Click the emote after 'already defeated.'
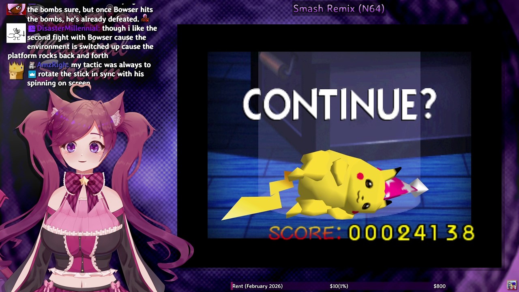Viewport: 519px width, 292px height. 145,19
